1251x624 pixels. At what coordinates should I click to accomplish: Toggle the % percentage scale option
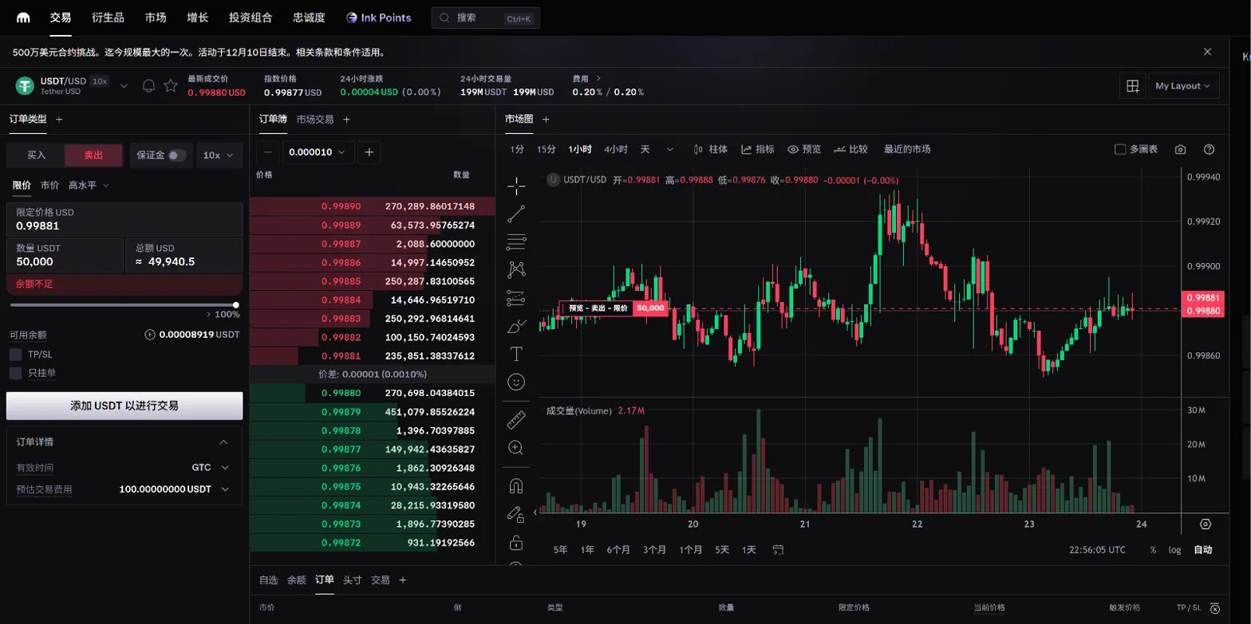coord(1153,550)
